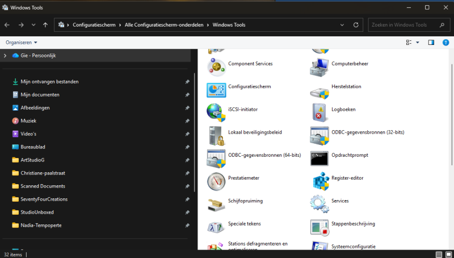Open recent locations dropdown arrow
454x258 pixels.
click(33, 25)
